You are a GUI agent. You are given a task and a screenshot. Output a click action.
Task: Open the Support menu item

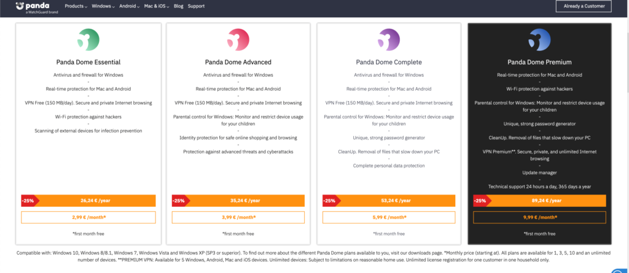point(197,6)
